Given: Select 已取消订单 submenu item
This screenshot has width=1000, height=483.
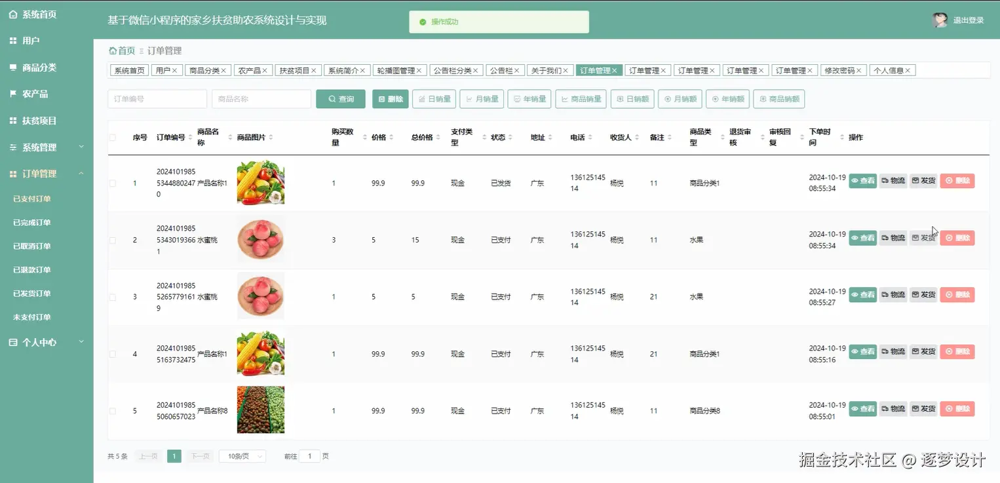Looking at the screenshot, I should [32, 246].
